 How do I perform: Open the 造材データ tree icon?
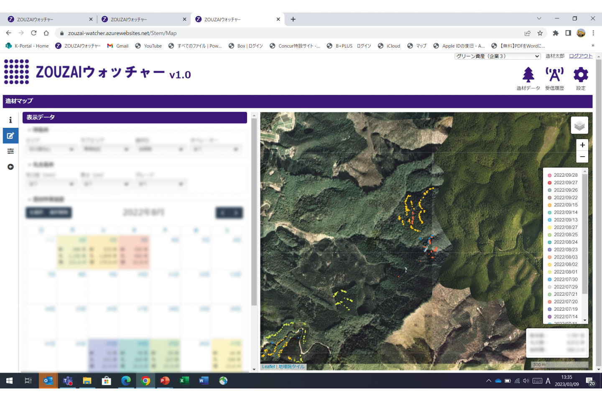point(528,75)
